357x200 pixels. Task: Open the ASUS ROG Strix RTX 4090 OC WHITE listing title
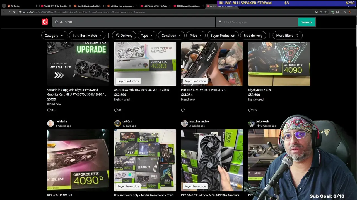[x=141, y=90]
